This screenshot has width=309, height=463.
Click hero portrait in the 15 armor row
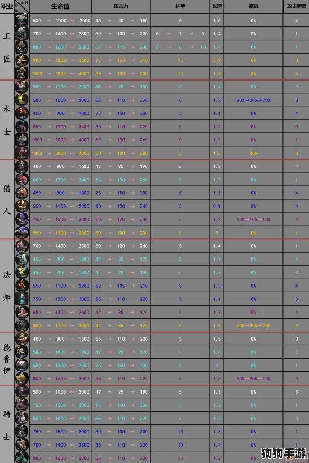click(x=22, y=60)
